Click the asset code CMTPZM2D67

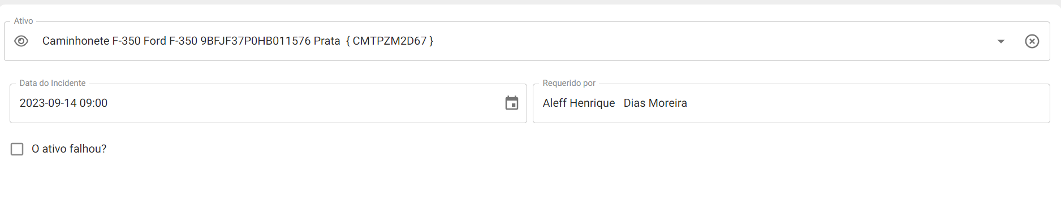coord(390,41)
